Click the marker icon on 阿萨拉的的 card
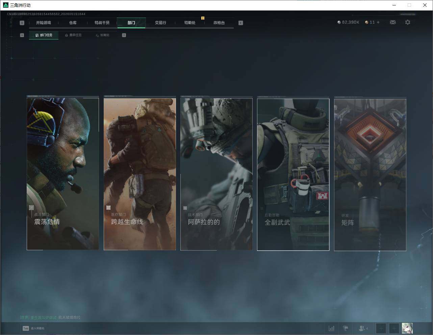The width and height of the screenshot is (433, 335). [185, 208]
